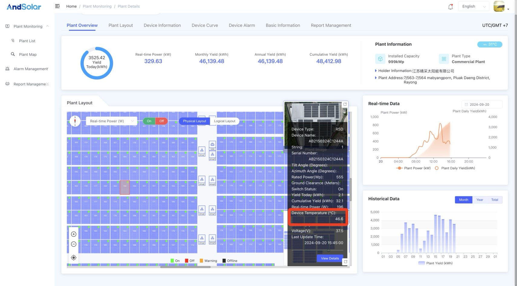517x286 pixels.
Task: Click the expand icon at popup bottom
Action: (346, 262)
